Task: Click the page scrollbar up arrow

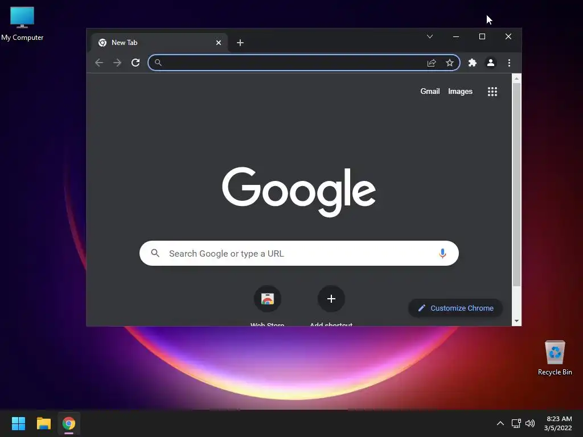Action: 516,79
